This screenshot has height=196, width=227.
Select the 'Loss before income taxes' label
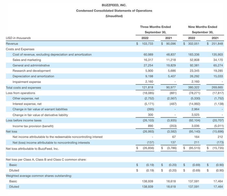24,120
